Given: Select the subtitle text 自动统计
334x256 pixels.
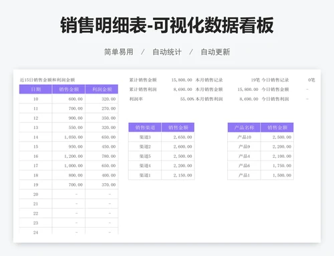Looking at the screenshot, I should pos(167,52).
